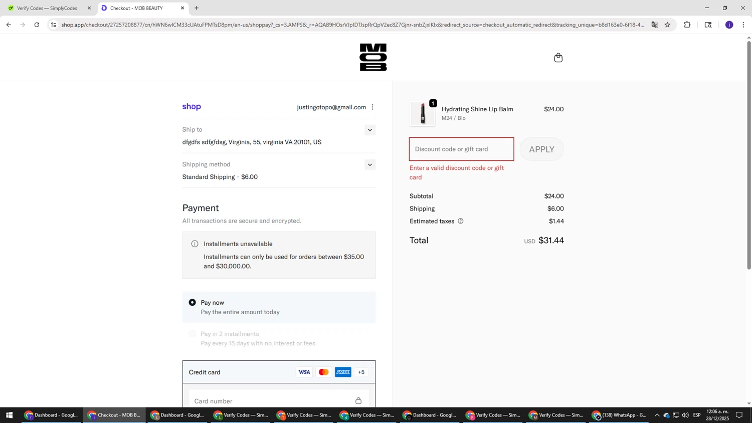Click the Credit card payment header
Screen dimensions: 752x423
[279, 372]
